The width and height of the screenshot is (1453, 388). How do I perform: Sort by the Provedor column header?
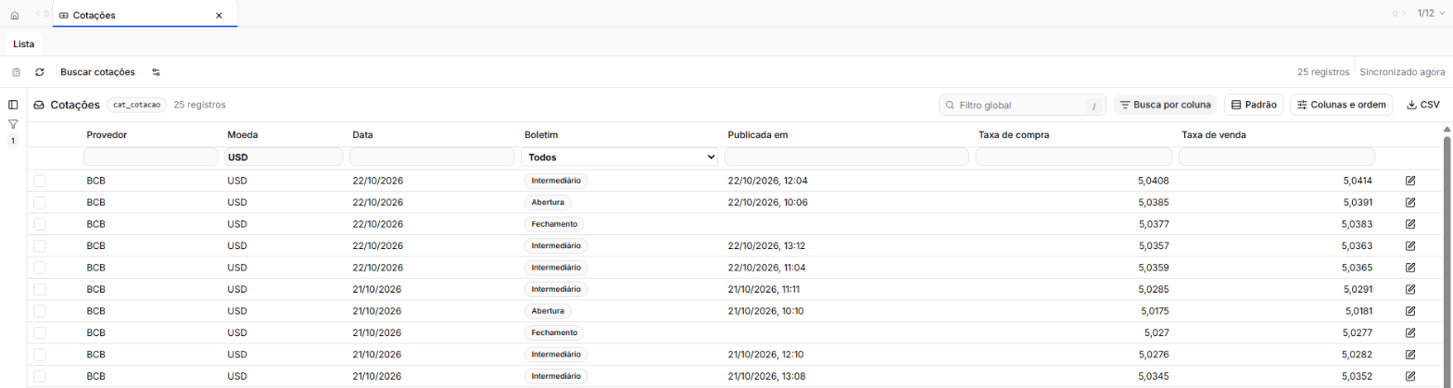click(x=107, y=135)
